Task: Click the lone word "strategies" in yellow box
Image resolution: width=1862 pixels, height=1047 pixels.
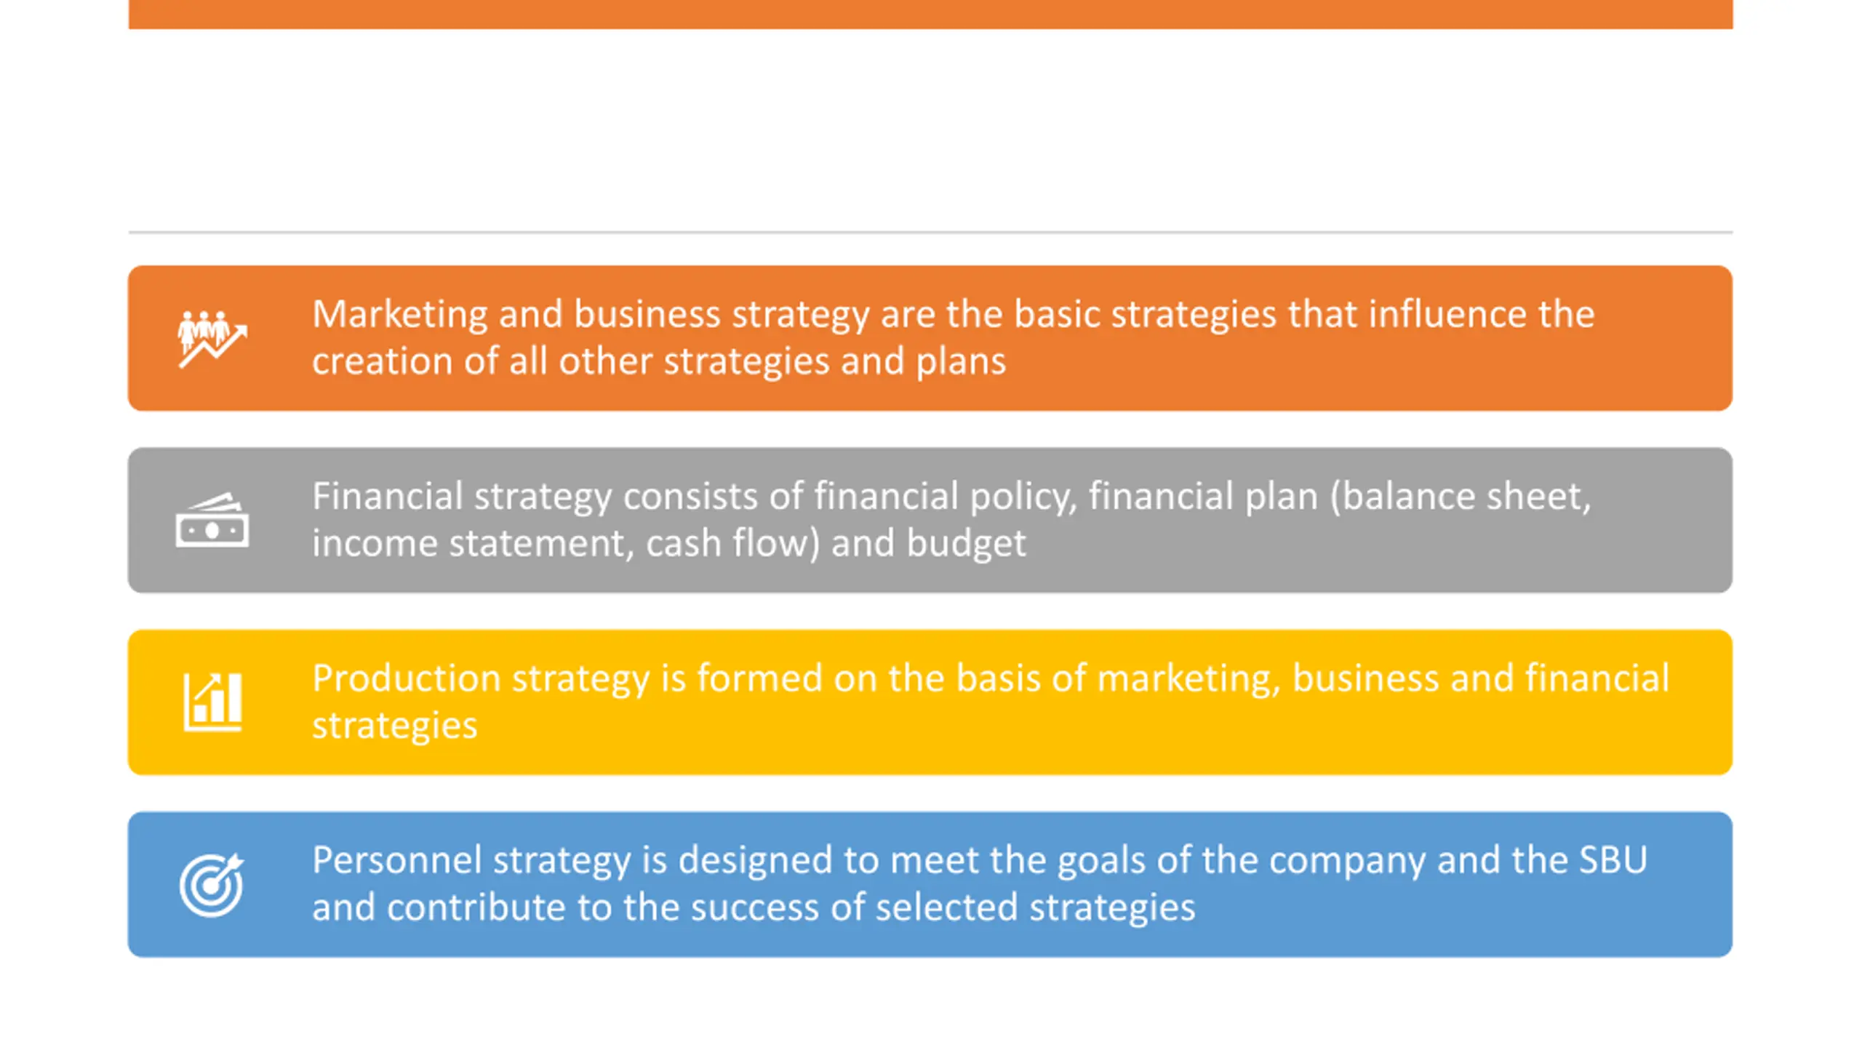Action: [395, 726]
